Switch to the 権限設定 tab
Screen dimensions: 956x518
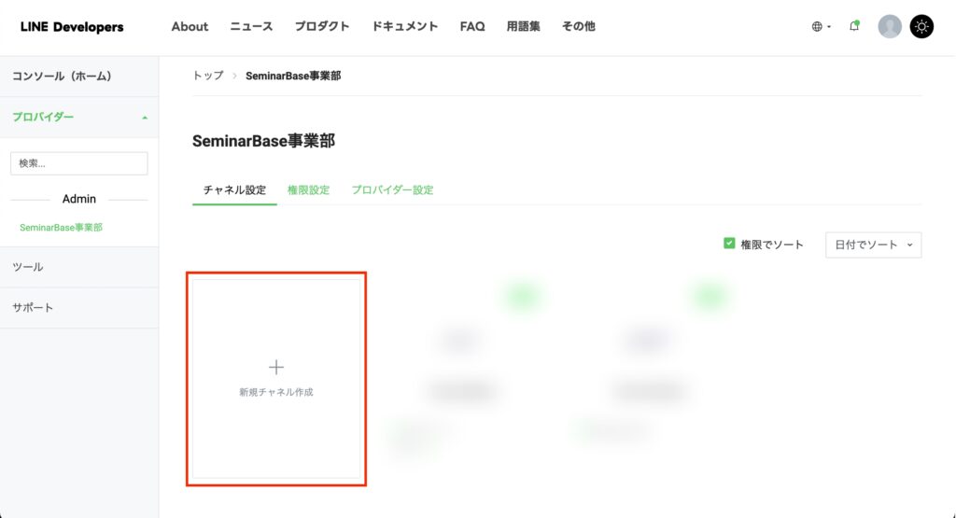click(x=308, y=190)
